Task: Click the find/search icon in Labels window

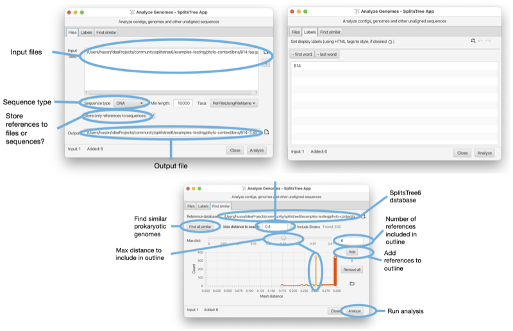Action: [473, 41]
